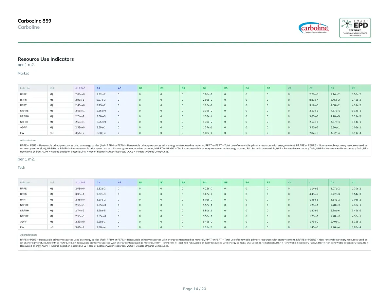Screen dimensions: 389x300
Task: Select the ADPF row label in the Tech table
Action: pyautogui.click(x=23, y=222)
